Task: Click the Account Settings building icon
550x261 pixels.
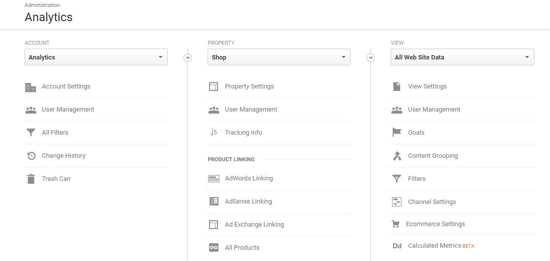Action: coord(31,87)
